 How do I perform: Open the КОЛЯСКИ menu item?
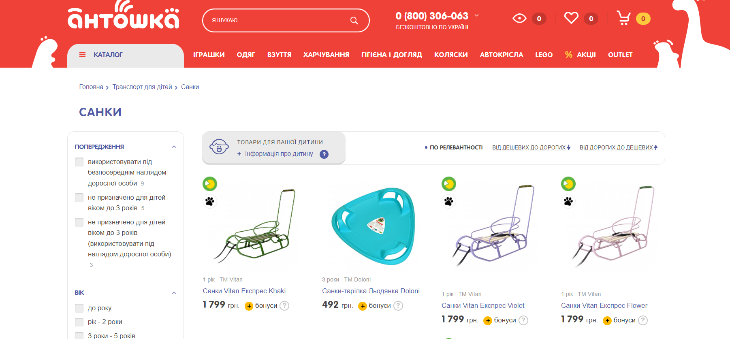(451, 55)
